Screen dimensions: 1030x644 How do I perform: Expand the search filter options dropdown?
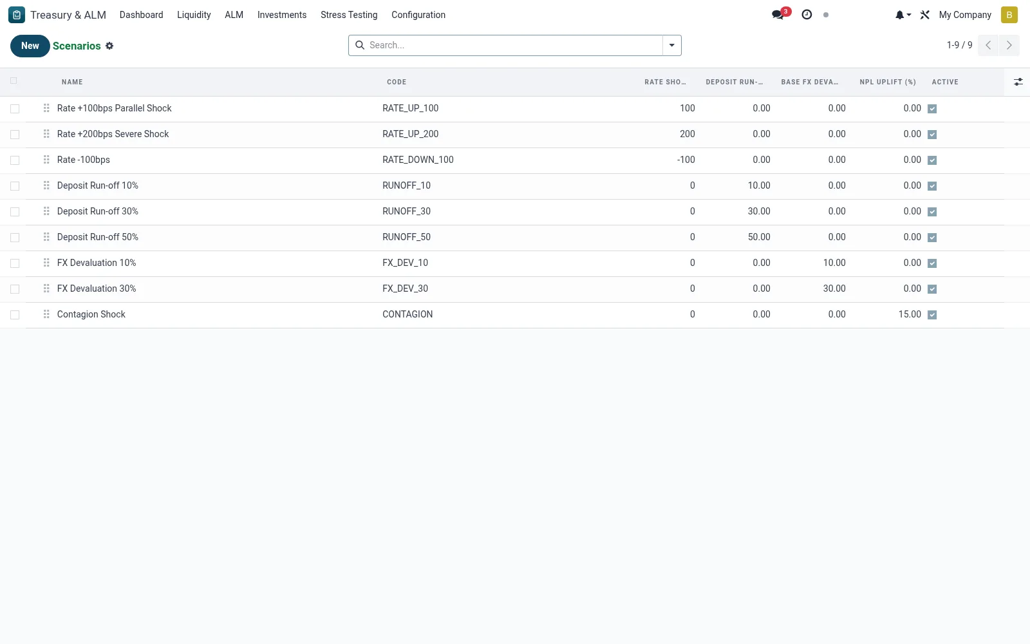671,45
